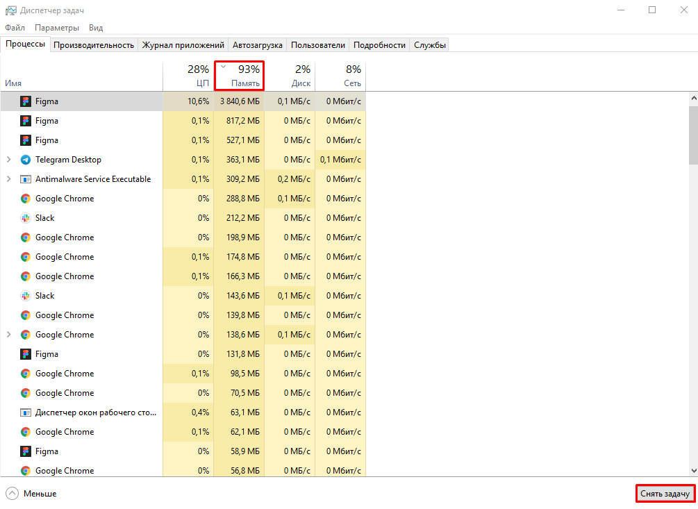Viewport: 698px width, 509px height.
Task: Expand the Antimalware Service Executable group
Action: pyautogui.click(x=8, y=179)
